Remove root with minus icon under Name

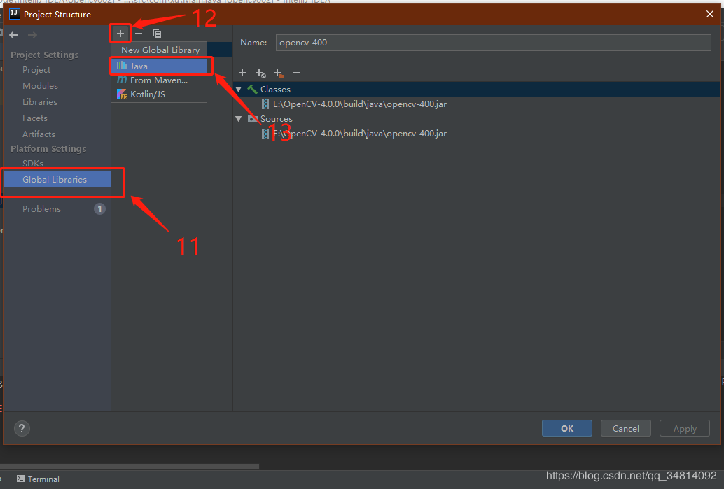[297, 73]
